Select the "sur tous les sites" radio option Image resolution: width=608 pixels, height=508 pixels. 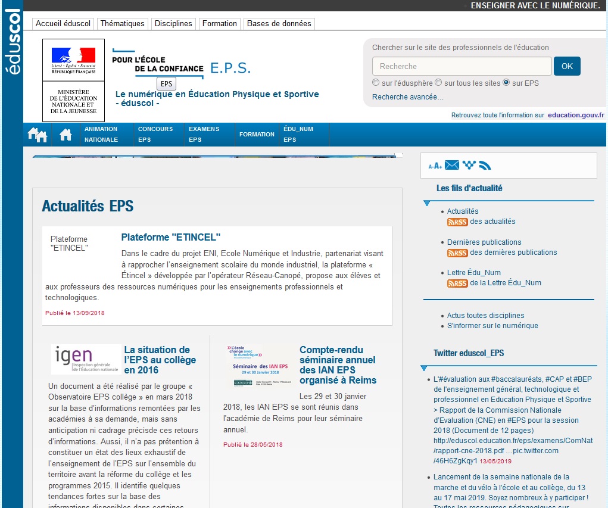(438, 83)
